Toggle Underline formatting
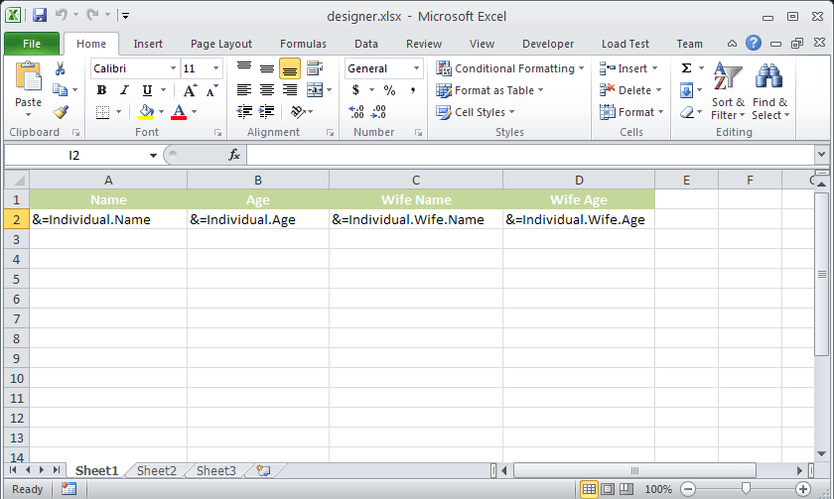 tap(147, 90)
